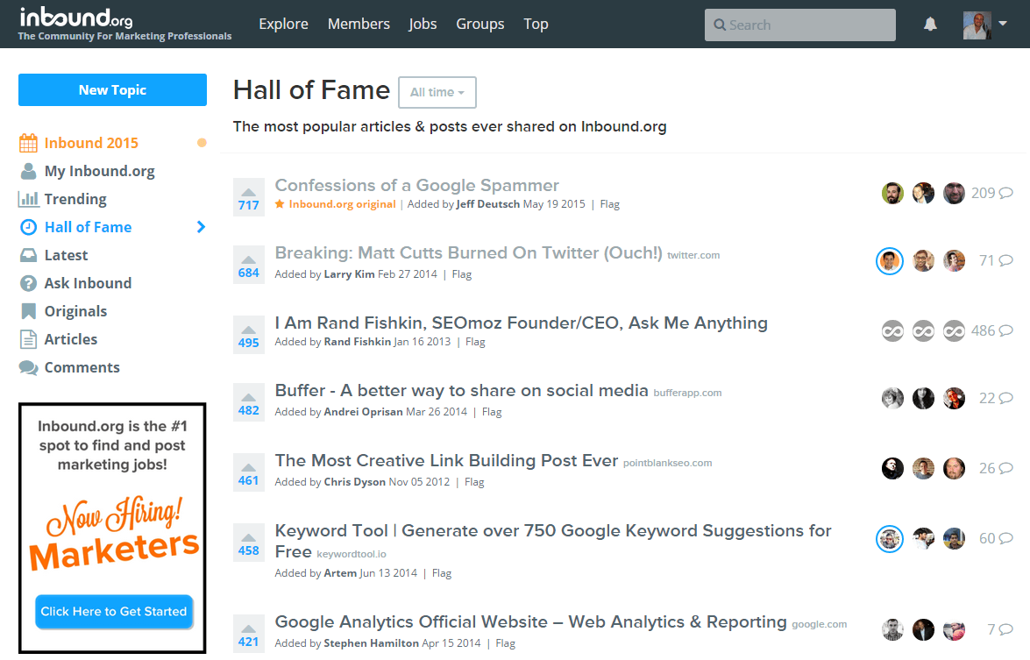This screenshot has height=660, width=1030.
Task: Open Members in the top navigation
Action: [359, 25]
